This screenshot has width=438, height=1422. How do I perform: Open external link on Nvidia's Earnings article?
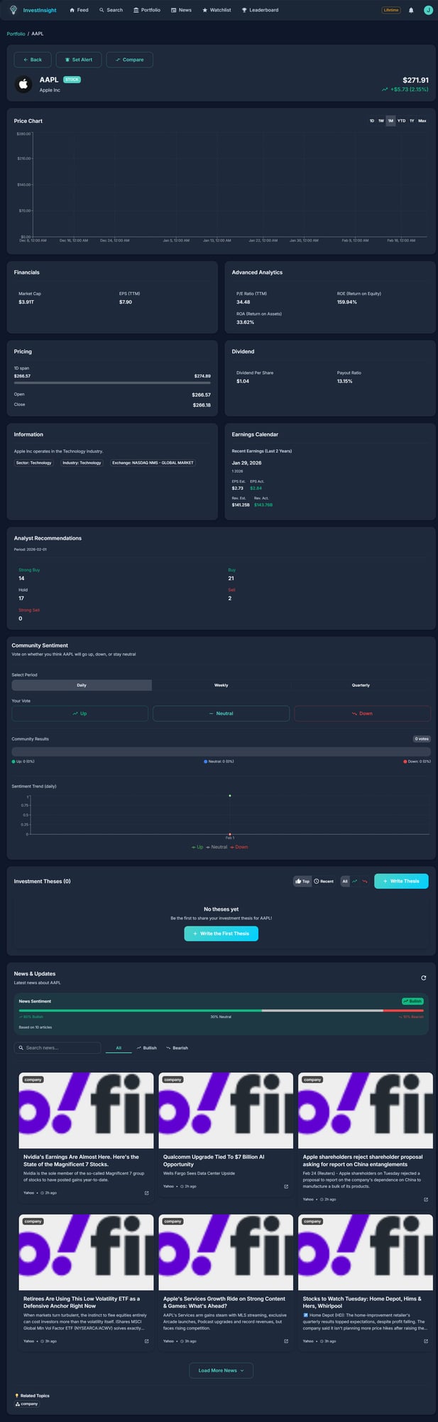[x=147, y=1193]
